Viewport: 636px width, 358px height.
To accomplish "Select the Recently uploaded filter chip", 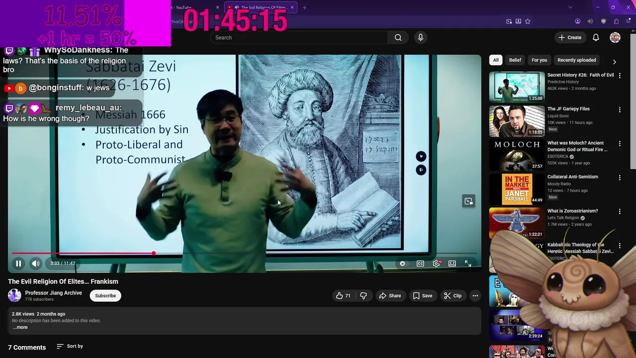I will tap(576, 60).
